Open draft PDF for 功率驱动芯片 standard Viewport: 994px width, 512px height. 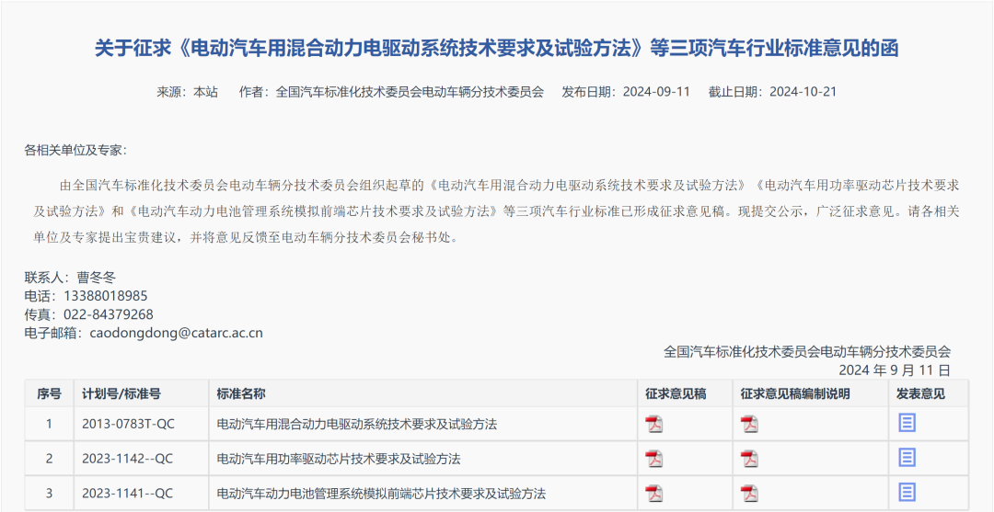click(x=653, y=458)
